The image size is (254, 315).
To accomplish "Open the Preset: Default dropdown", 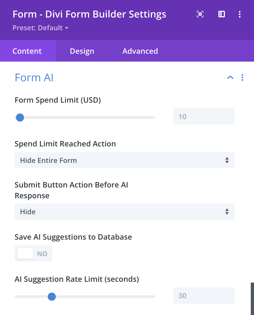I will click(40, 28).
